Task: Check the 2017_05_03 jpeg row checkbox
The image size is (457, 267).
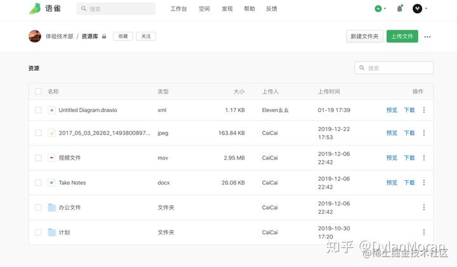Action: [38, 133]
